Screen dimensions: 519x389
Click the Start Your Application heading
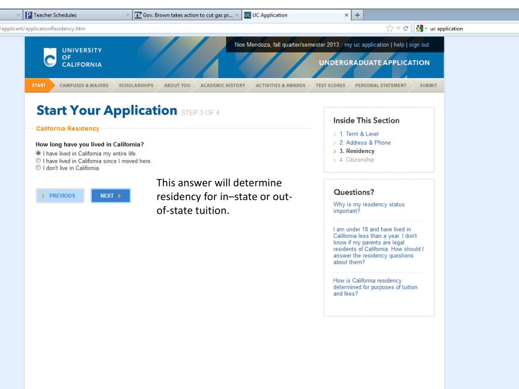click(x=106, y=110)
